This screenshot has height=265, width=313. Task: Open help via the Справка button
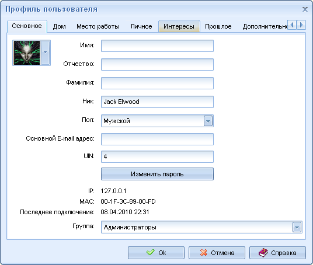(x=277, y=253)
